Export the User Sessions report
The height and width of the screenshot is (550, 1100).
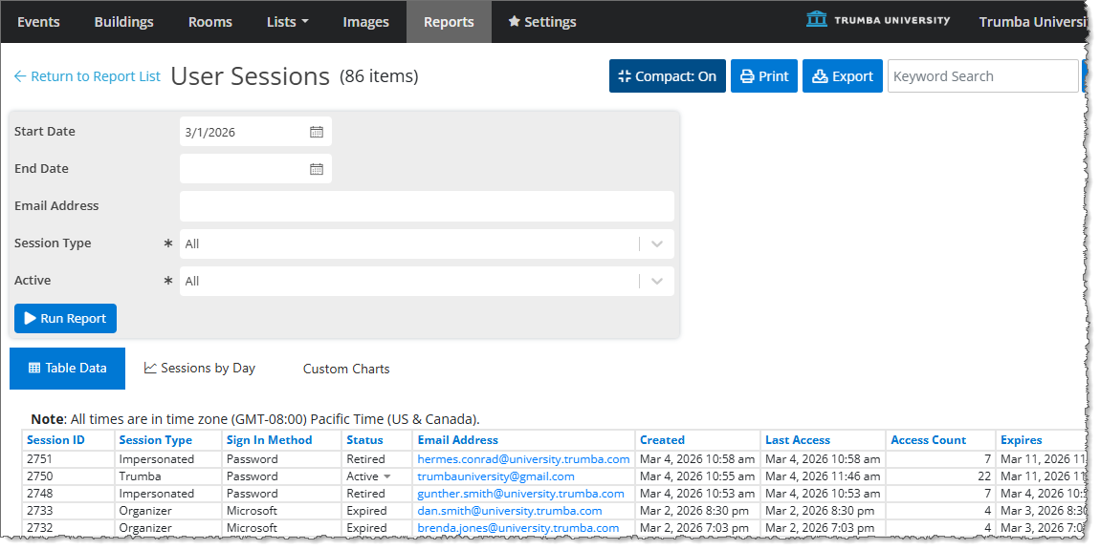[x=842, y=76]
